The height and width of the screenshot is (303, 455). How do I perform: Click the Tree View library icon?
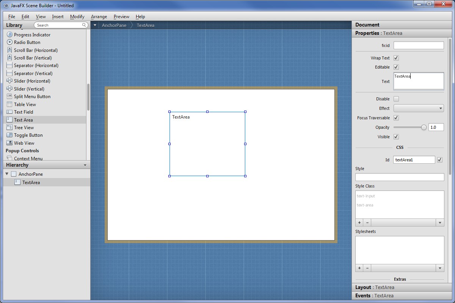[x=10, y=127]
